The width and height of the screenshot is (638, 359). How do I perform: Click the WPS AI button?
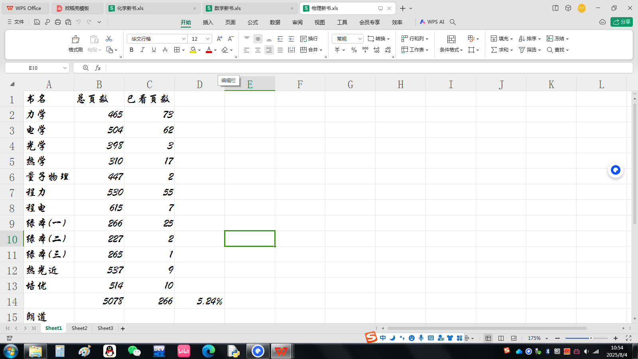pyautogui.click(x=432, y=22)
